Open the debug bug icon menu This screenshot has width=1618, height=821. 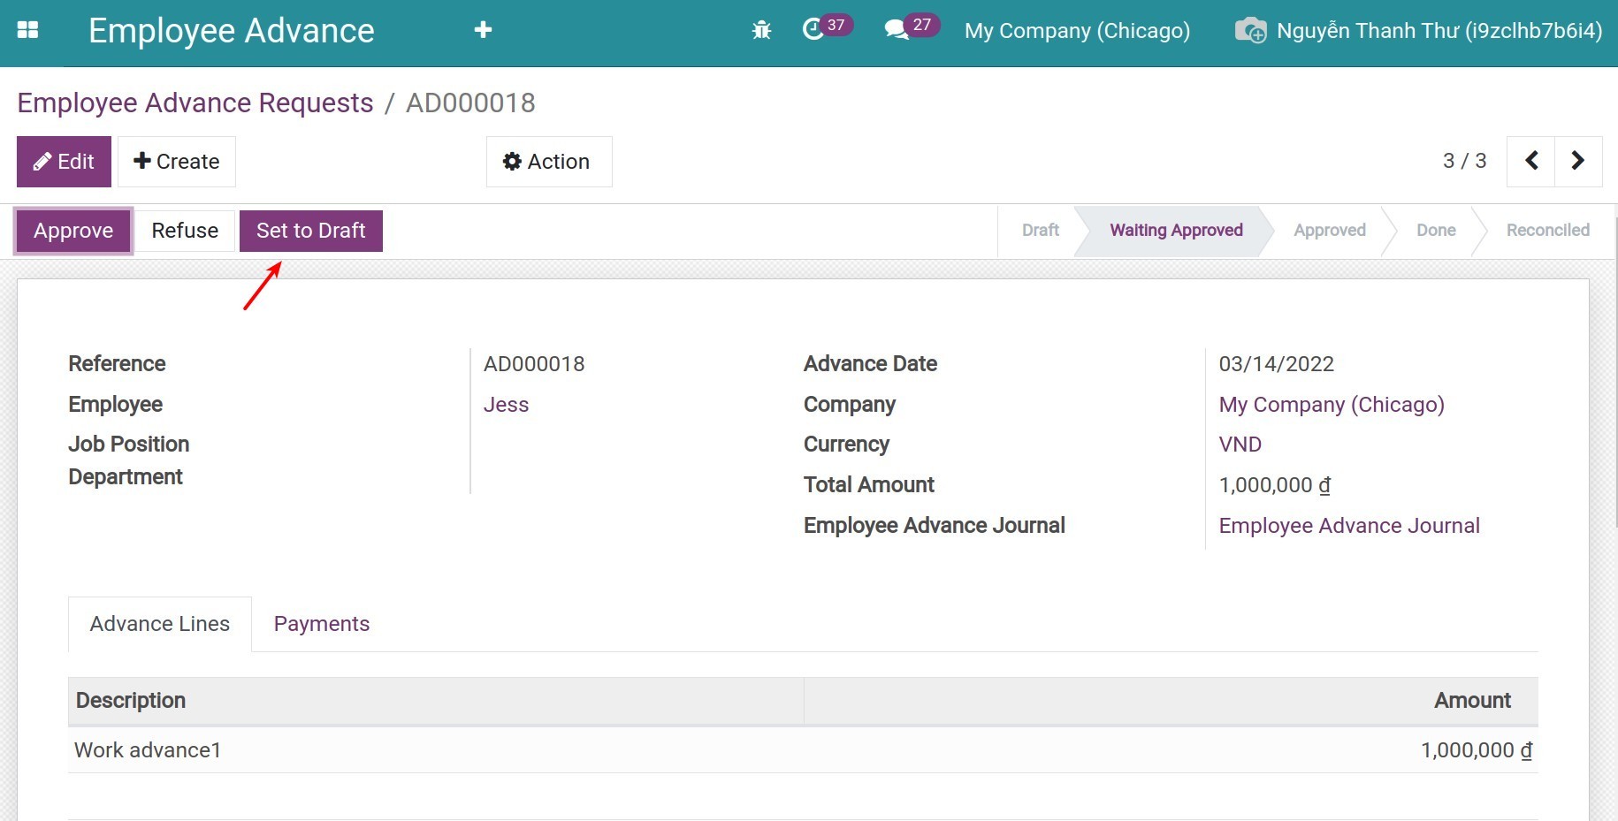(x=761, y=31)
